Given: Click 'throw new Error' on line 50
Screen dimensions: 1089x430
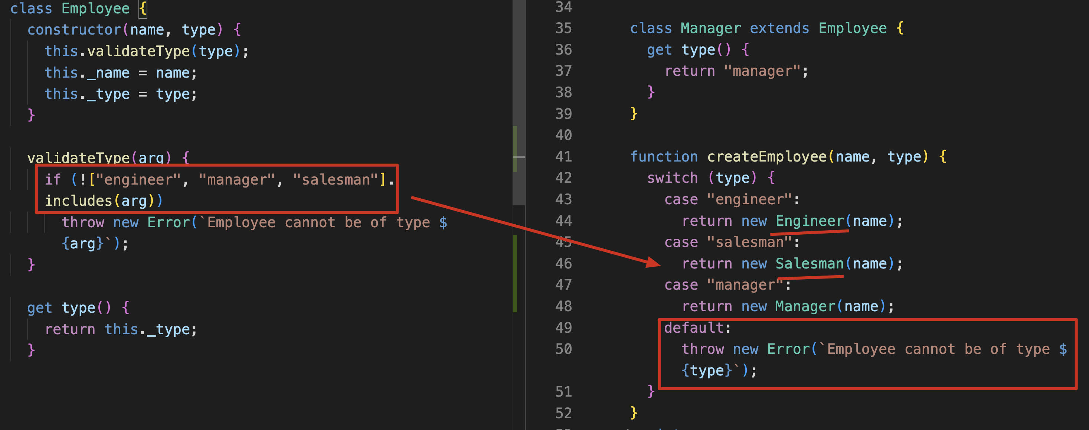Looking at the screenshot, I should coord(874,349).
